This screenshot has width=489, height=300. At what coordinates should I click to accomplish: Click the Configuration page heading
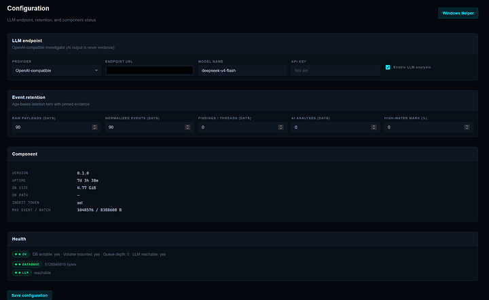pos(28,8)
